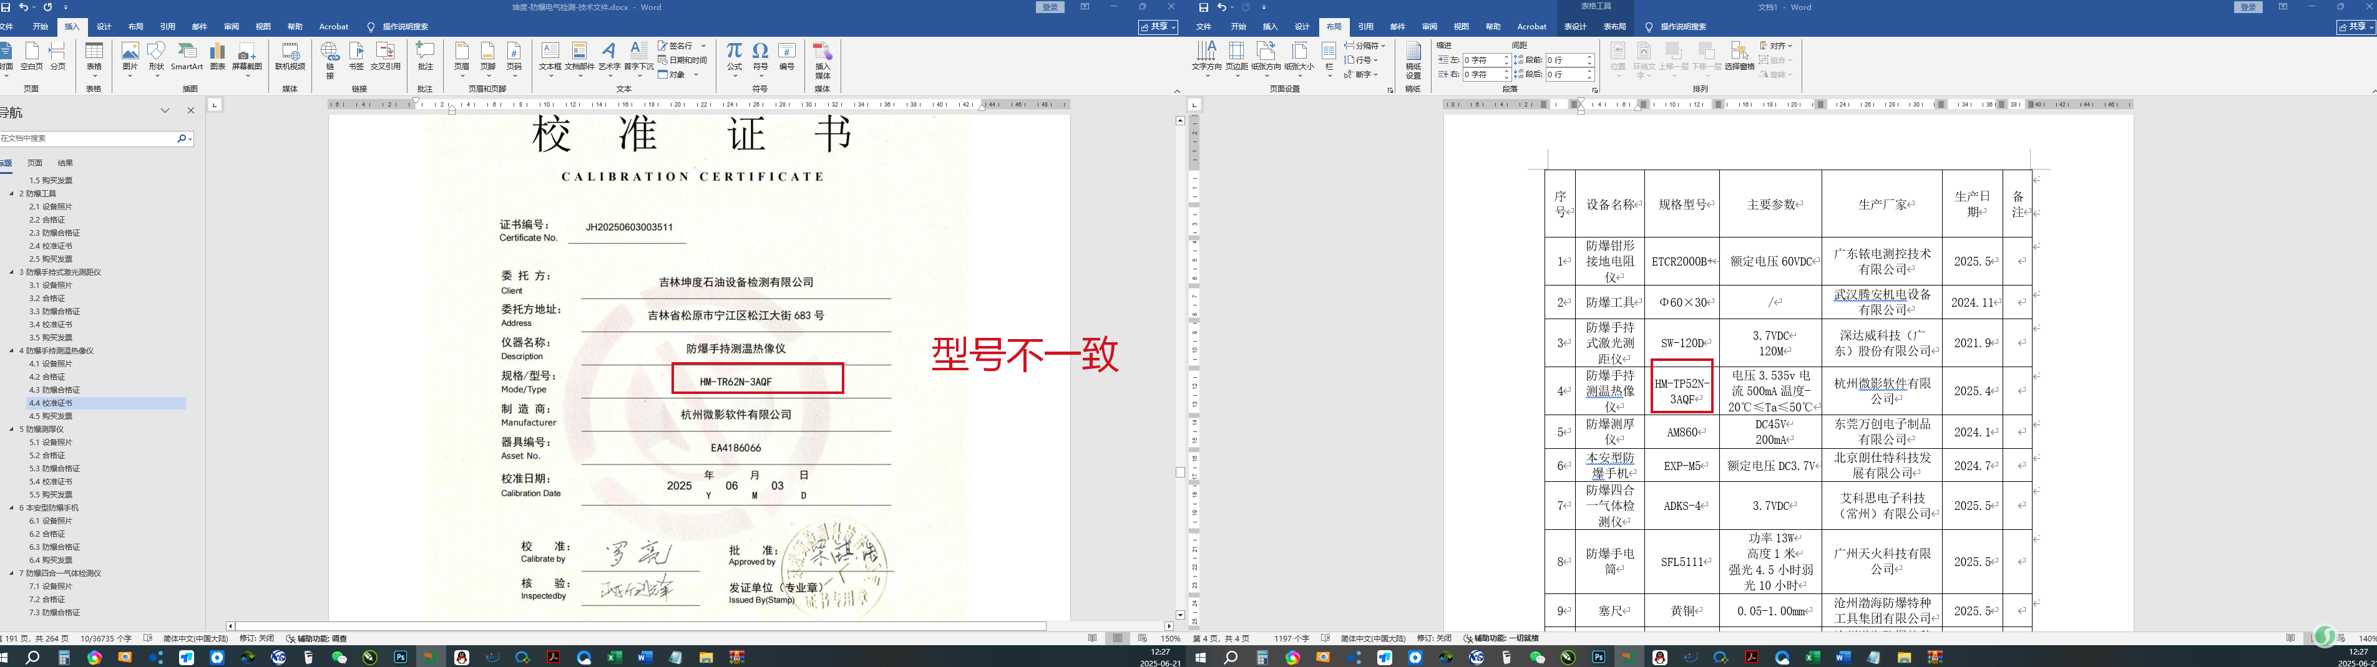Insert a blank page in left Word window
The height and width of the screenshot is (667, 2377).
click(32, 56)
